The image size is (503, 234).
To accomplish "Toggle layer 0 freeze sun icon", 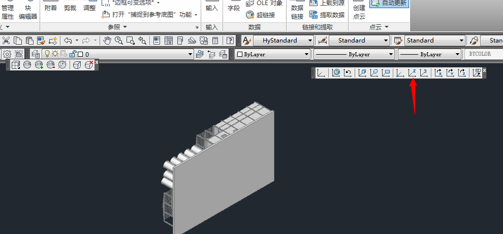I will pos(55,54).
